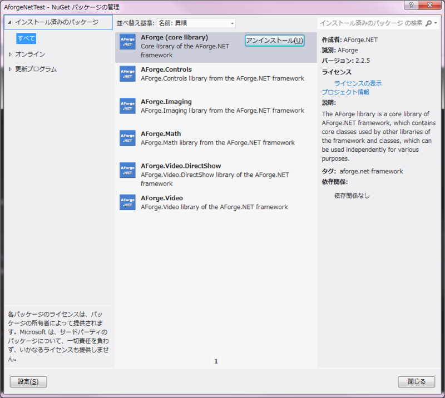Image resolution: width=445 pixels, height=398 pixels.
Task: Click the アンインストール(U) button
Action: (x=274, y=40)
